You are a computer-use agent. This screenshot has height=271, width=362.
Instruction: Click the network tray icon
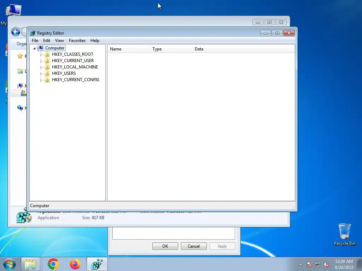318,265
